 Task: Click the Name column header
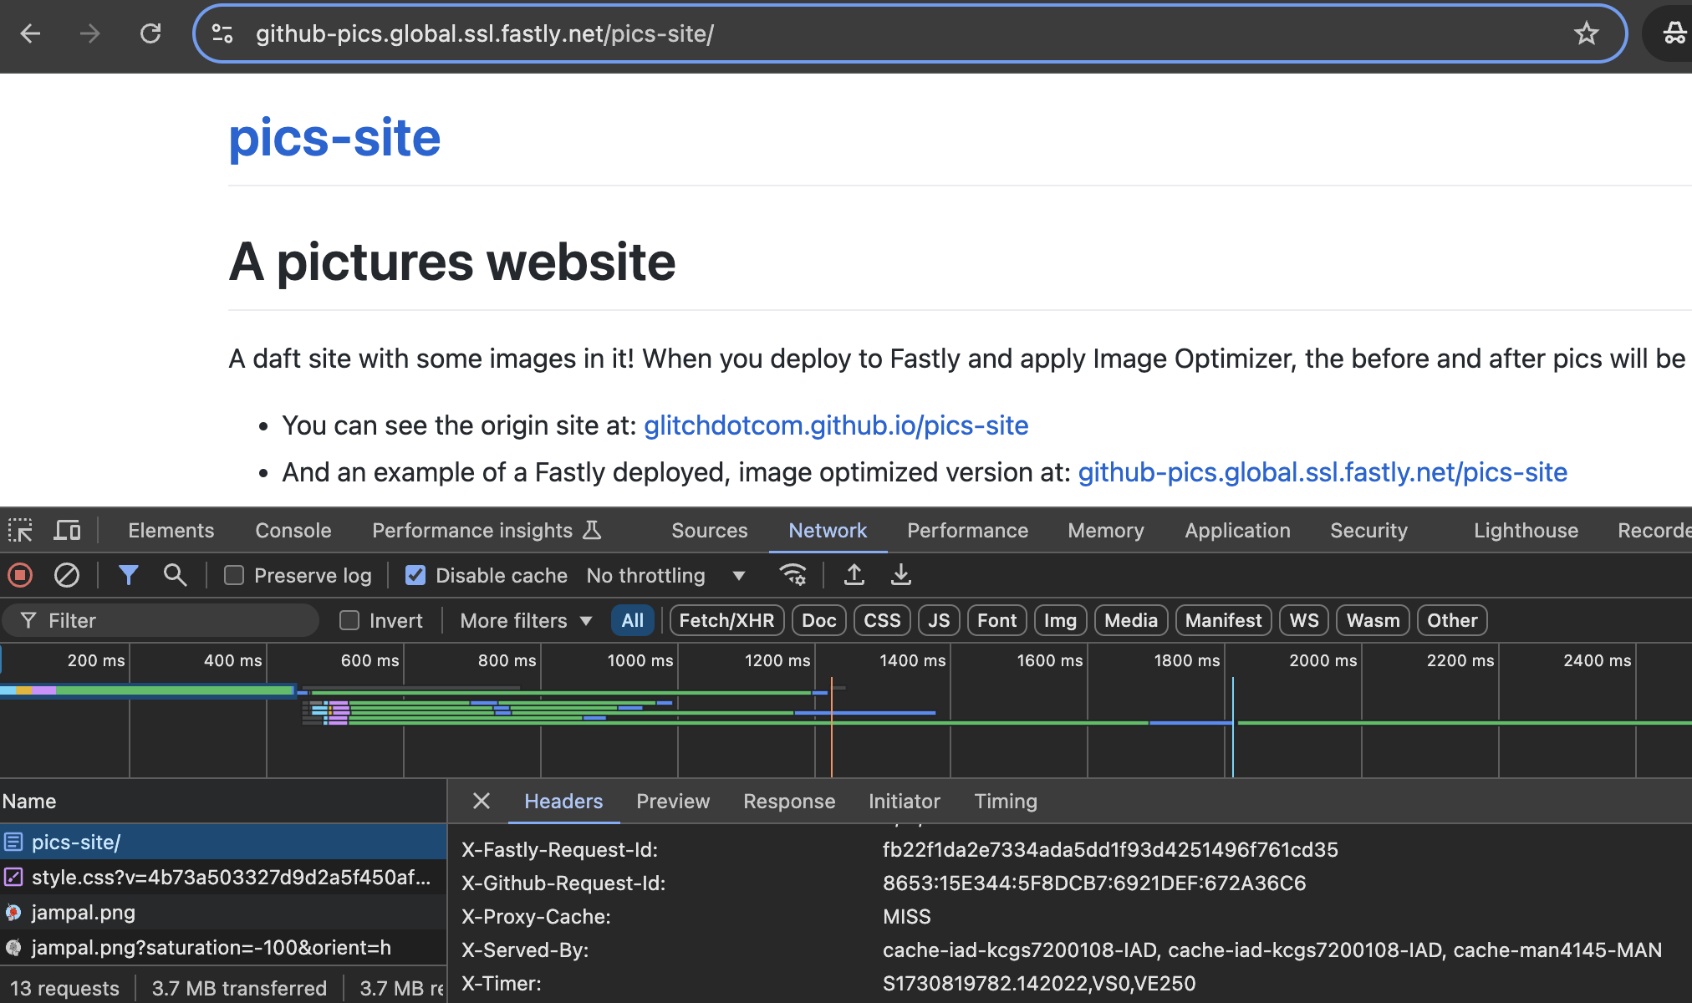point(223,801)
